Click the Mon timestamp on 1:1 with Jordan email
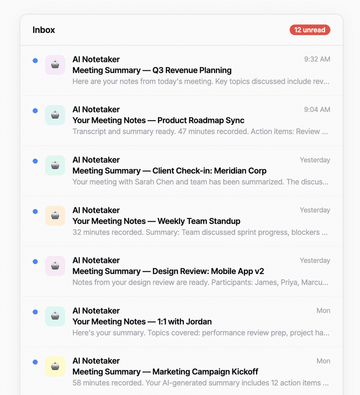This screenshot has height=395, width=360. pyautogui.click(x=323, y=311)
